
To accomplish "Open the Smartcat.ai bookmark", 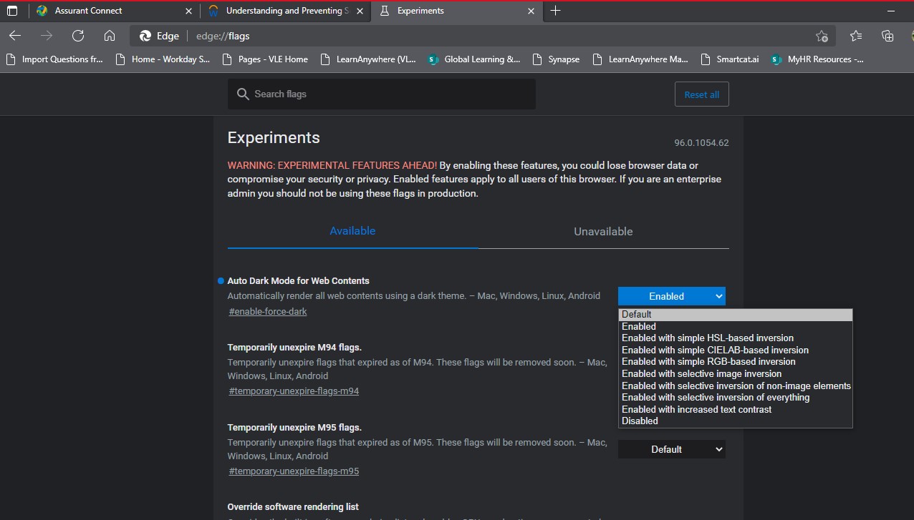I will 737,59.
